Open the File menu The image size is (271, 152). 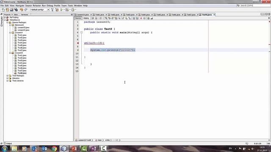[x=2, y=5]
